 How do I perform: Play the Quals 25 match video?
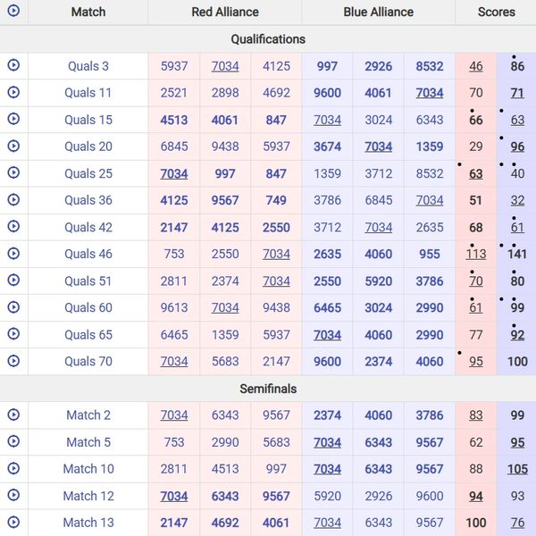[x=13, y=173]
